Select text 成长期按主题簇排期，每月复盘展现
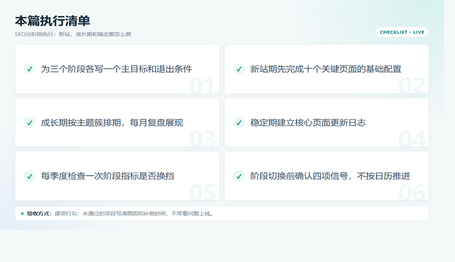The height and width of the screenshot is (262, 455). point(112,122)
